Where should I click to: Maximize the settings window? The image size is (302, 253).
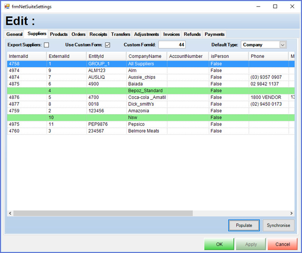pyautogui.click(x=275, y=7)
